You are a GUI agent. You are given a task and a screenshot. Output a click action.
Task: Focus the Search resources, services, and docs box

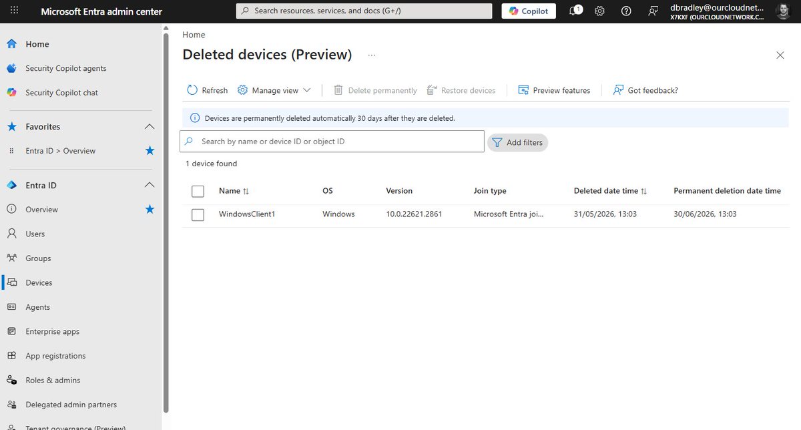[364, 11]
